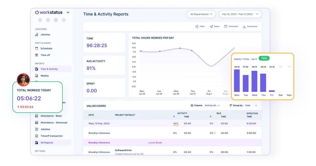Click the Wednesday bar in weekly chart
The width and height of the screenshot is (316, 166).
[x=254, y=81]
